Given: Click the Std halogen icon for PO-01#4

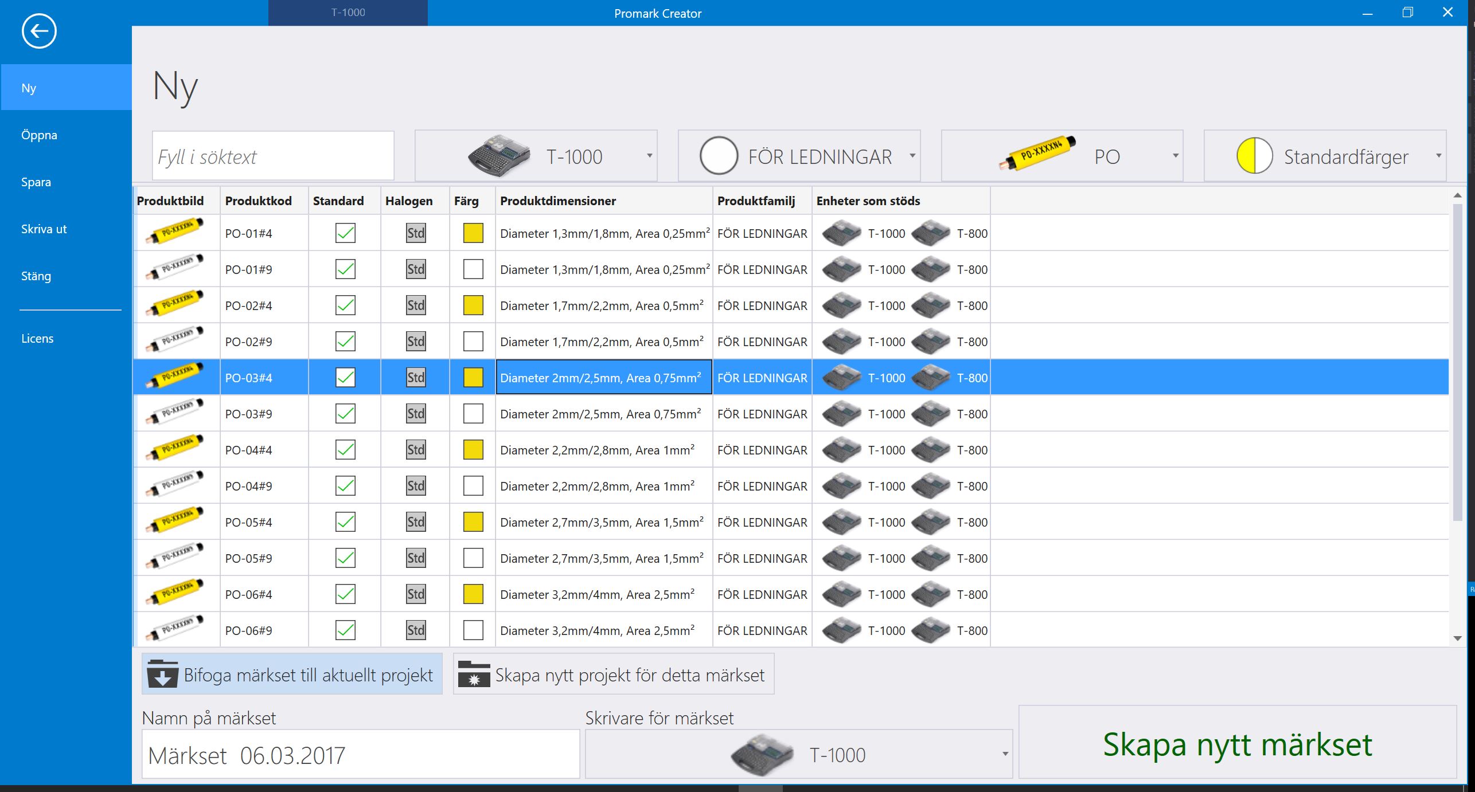Looking at the screenshot, I should pos(416,233).
